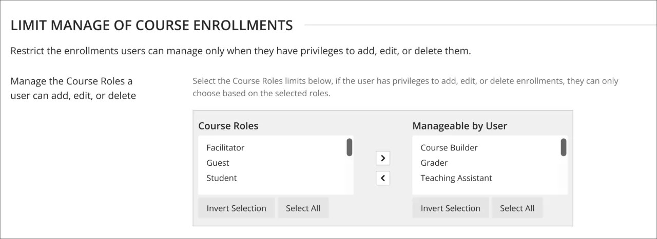This screenshot has width=657, height=239.
Task: Select Facilitator in the Course Roles list
Action: pos(225,148)
